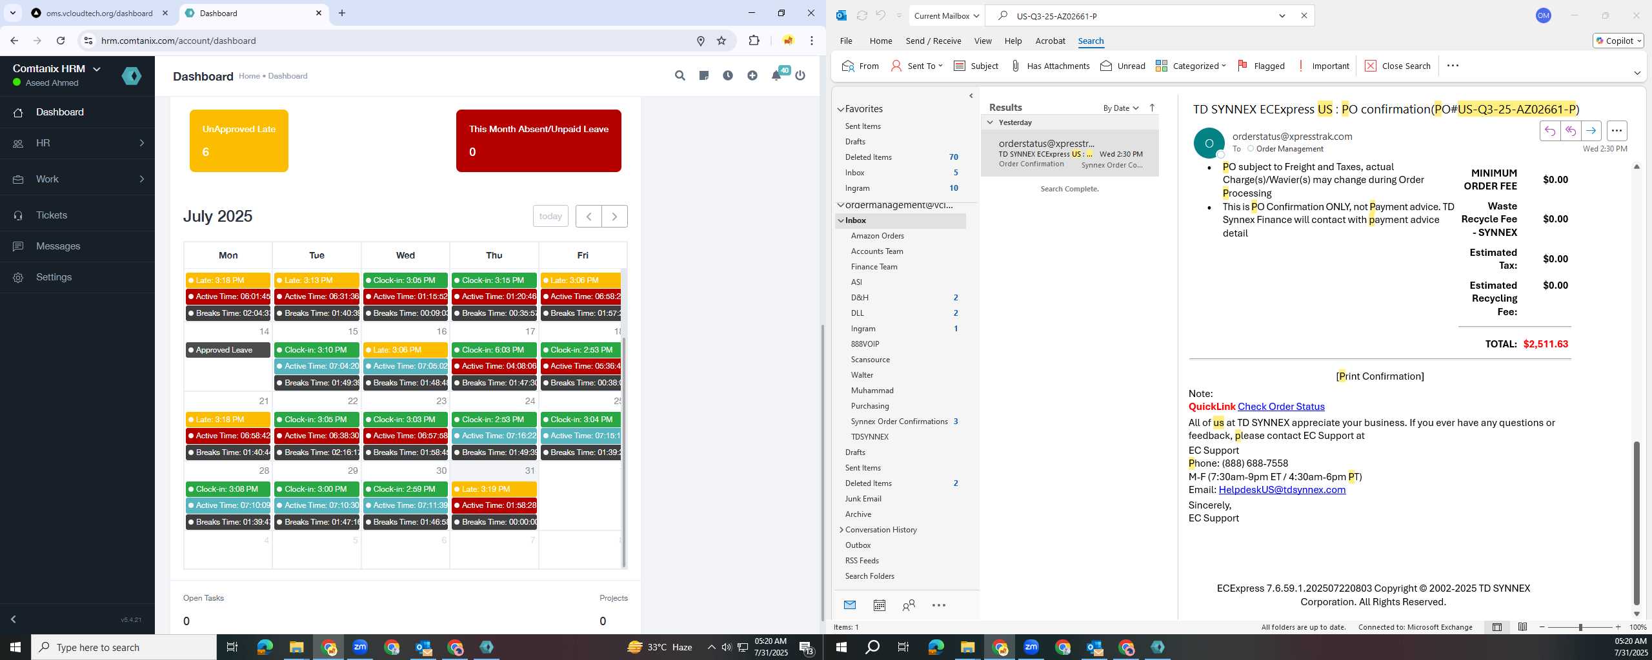
Task: Switch to Calendar view in Outlook
Action: 879,605
